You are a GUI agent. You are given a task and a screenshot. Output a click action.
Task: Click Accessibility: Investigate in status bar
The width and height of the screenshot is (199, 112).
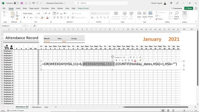coord(16,111)
